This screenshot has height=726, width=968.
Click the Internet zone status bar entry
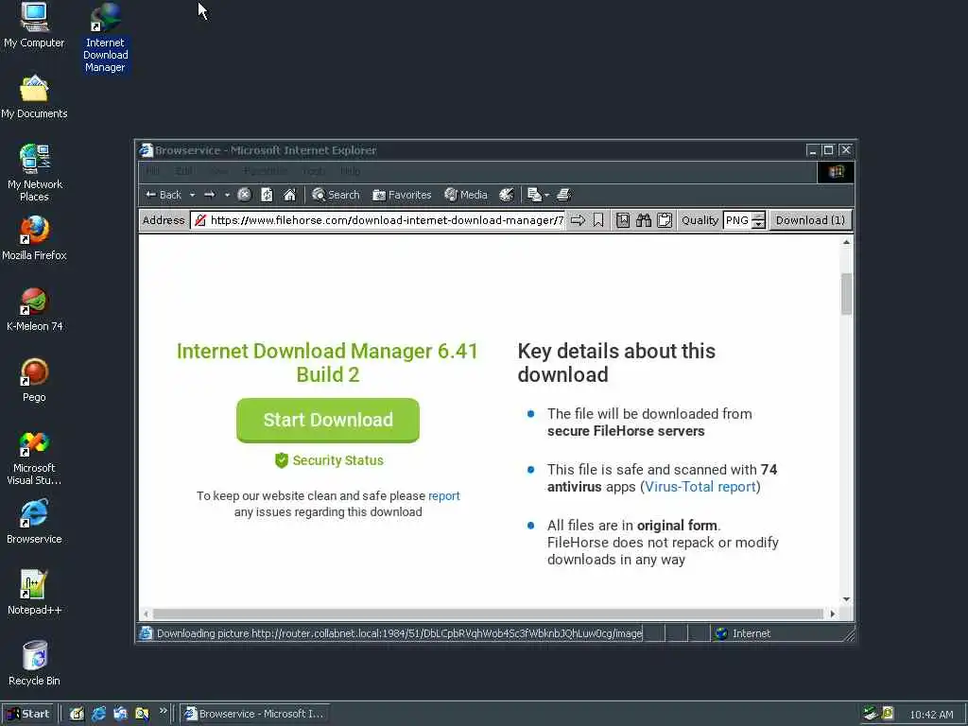(743, 633)
